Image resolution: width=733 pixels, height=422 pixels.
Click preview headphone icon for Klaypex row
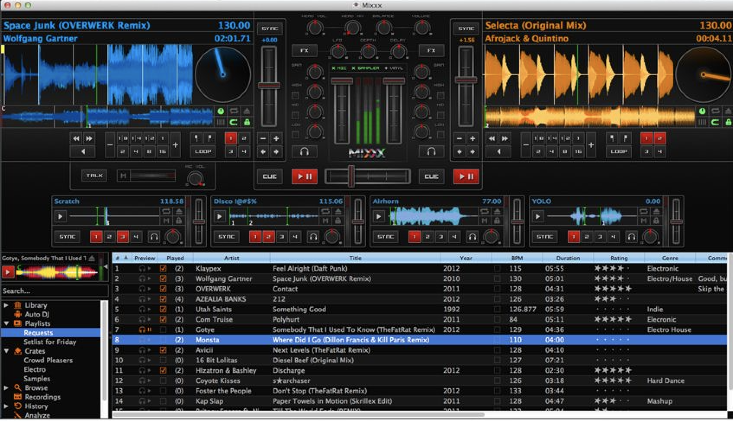tap(141, 269)
